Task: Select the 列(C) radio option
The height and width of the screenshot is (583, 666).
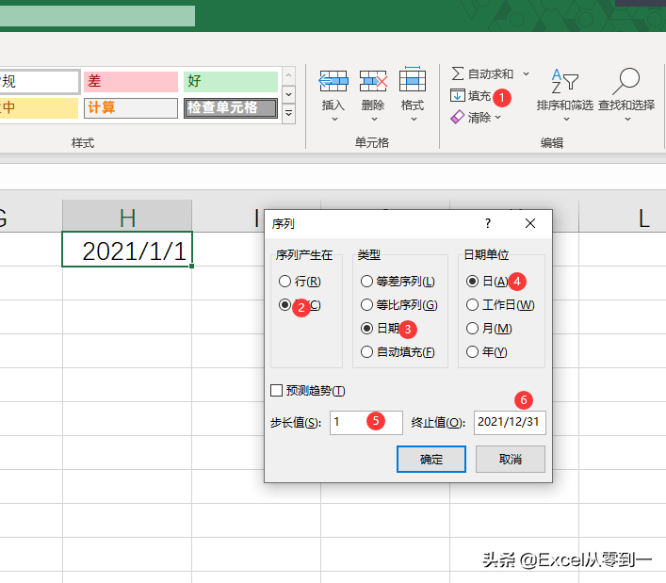Action: point(285,305)
